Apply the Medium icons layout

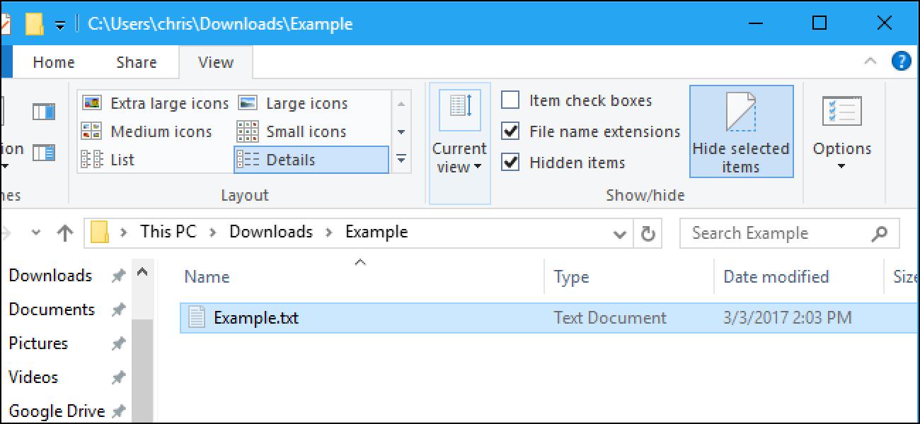click(162, 131)
